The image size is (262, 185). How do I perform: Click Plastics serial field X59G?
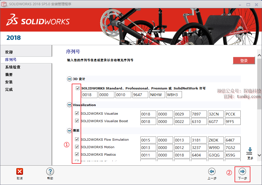[x=233, y=155]
